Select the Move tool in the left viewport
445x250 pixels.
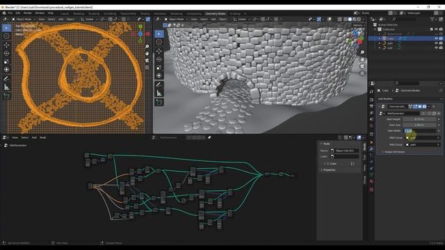[6, 44]
